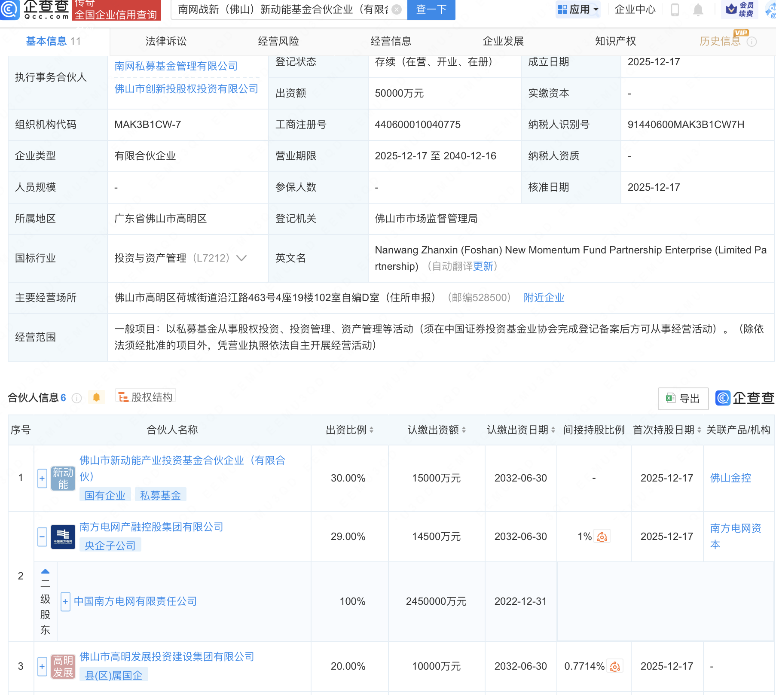Clear the search box text

pyautogui.click(x=397, y=9)
